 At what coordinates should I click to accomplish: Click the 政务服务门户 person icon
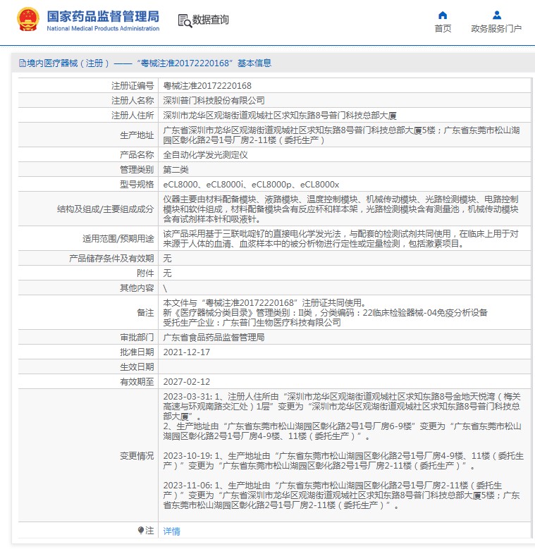496,15
